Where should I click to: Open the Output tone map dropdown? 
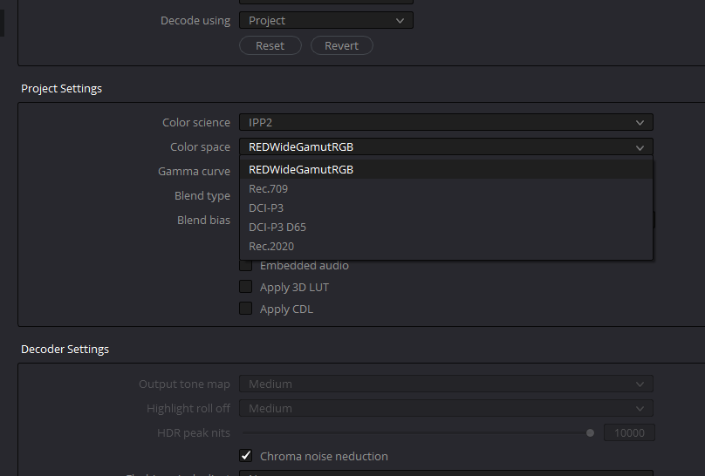[446, 384]
